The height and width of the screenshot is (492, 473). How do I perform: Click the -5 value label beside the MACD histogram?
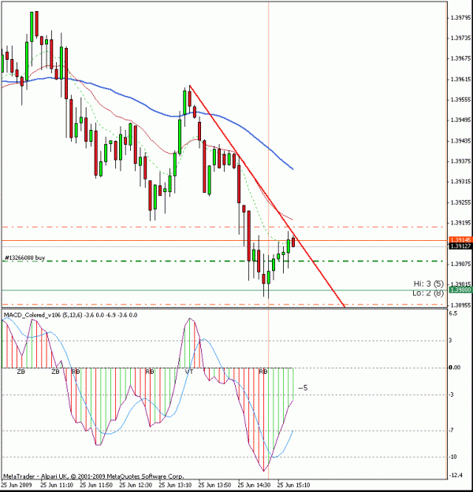[x=303, y=388]
